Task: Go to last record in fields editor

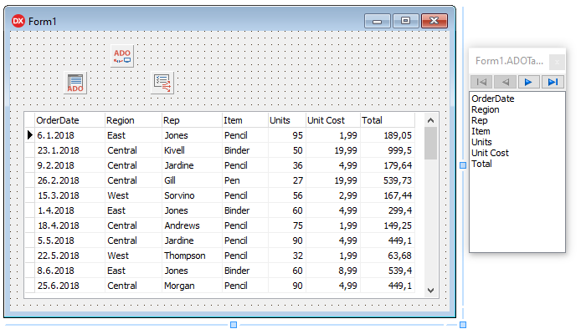Action: click(x=553, y=82)
